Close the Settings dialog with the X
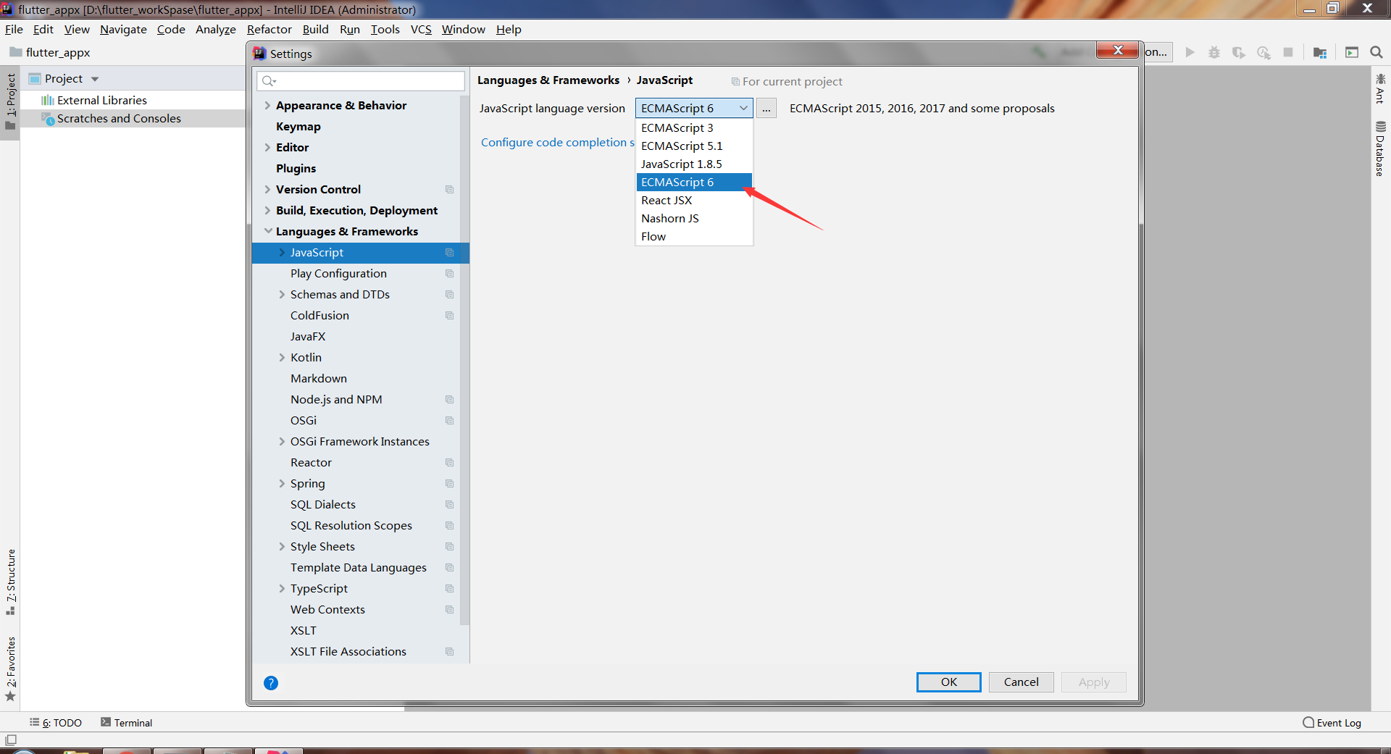 1117,50
